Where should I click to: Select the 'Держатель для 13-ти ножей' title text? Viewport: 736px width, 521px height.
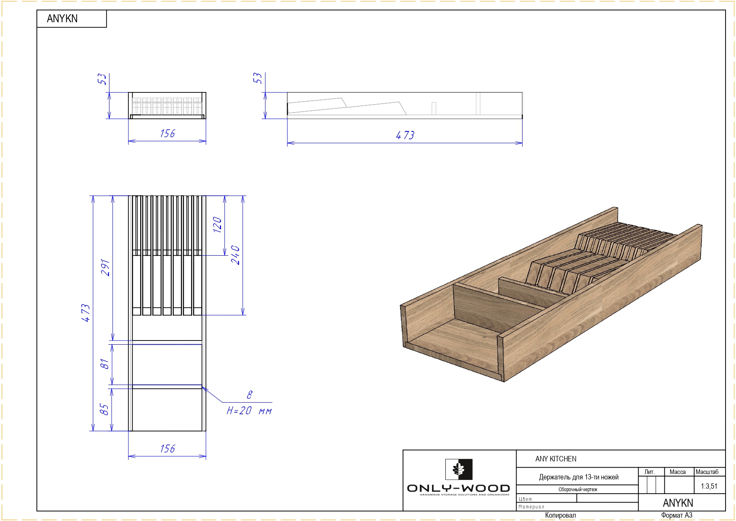pos(578,477)
